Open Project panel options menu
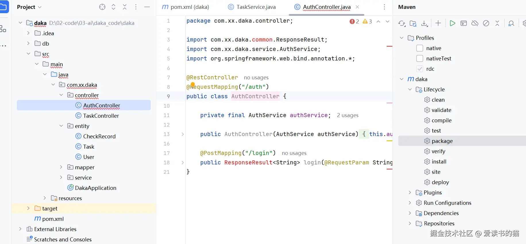Viewport: 526px width, 244px height. click(136, 7)
